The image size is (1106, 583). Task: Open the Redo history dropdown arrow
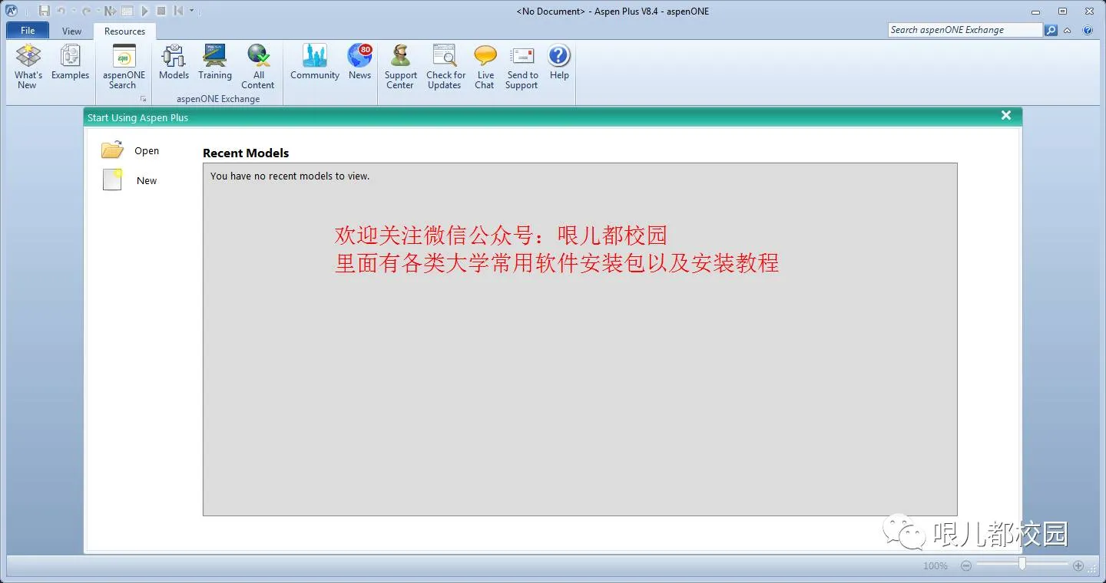(x=98, y=11)
